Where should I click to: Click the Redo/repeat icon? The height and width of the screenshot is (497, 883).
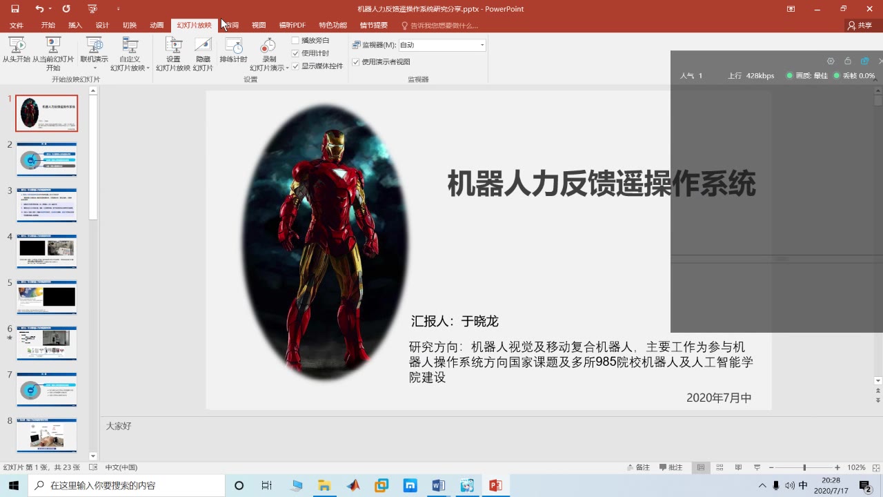pos(66,9)
